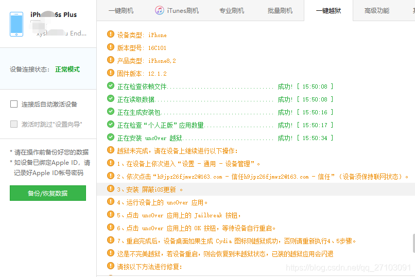This screenshot has height=277, width=415.
Task: Click the 1、设置 - 通用 - 设备管理 log line
Action: point(189,164)
